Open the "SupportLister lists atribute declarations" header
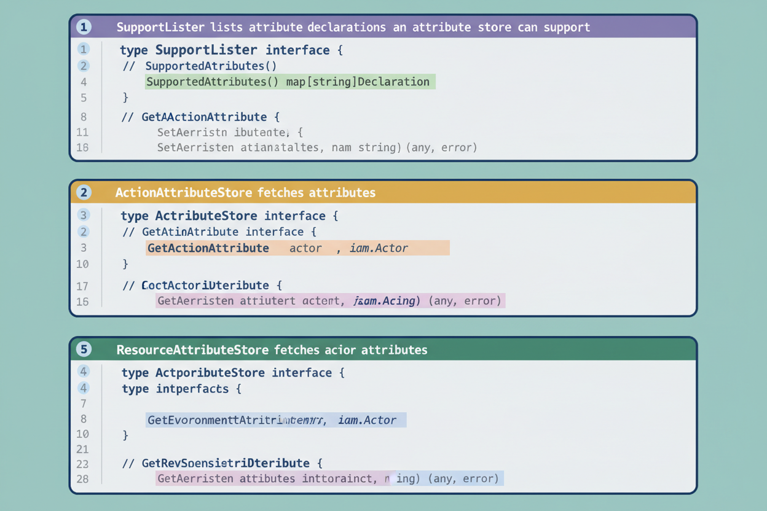The image size is (767, 511). 353,27
